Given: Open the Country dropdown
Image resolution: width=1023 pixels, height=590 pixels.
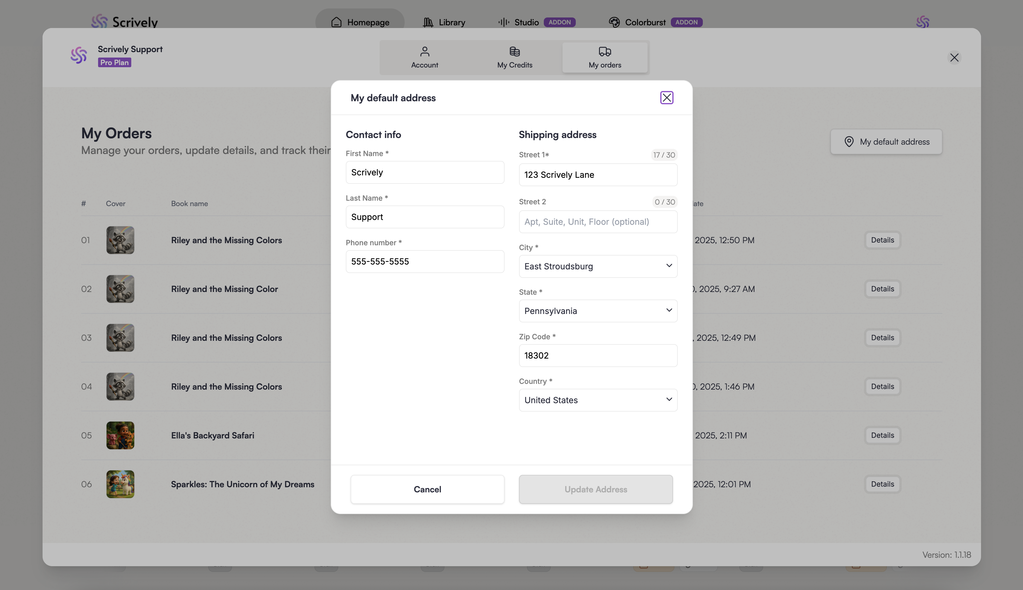Looking at the screenshot, I should click(598, 400).
